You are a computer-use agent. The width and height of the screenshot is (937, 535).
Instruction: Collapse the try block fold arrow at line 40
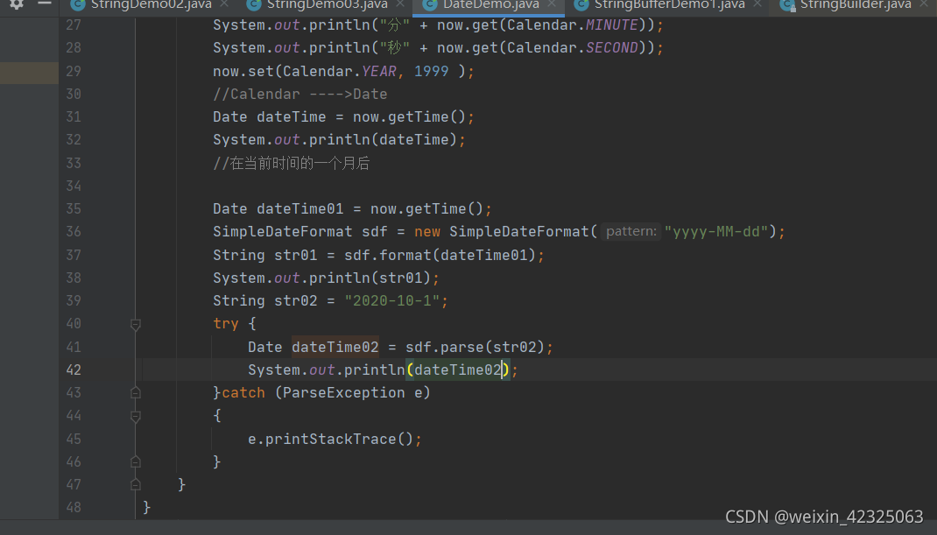click(x=135, y=323)
